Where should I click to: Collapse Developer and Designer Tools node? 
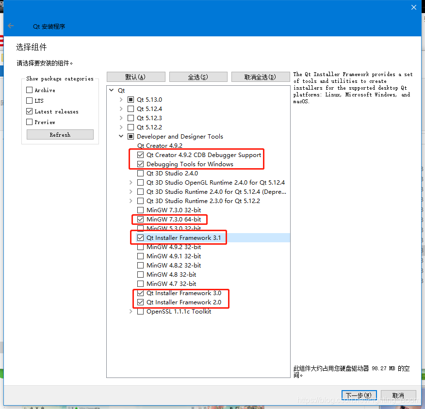click(121, 136)
